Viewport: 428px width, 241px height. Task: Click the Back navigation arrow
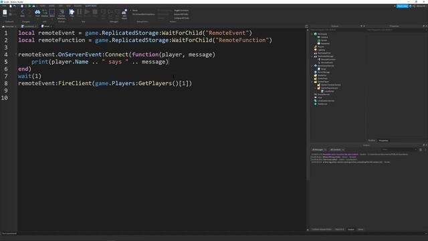click(22, 12)
